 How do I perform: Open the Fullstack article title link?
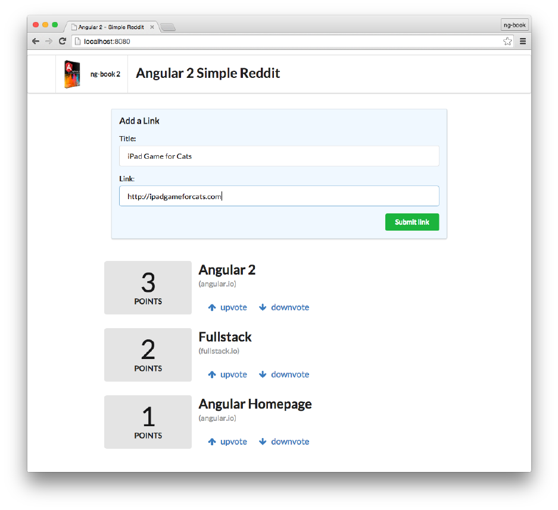click(x=225, y=337)
